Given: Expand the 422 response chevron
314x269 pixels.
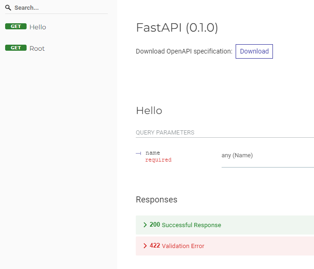Looking at the screenshot, I should 145,246.
